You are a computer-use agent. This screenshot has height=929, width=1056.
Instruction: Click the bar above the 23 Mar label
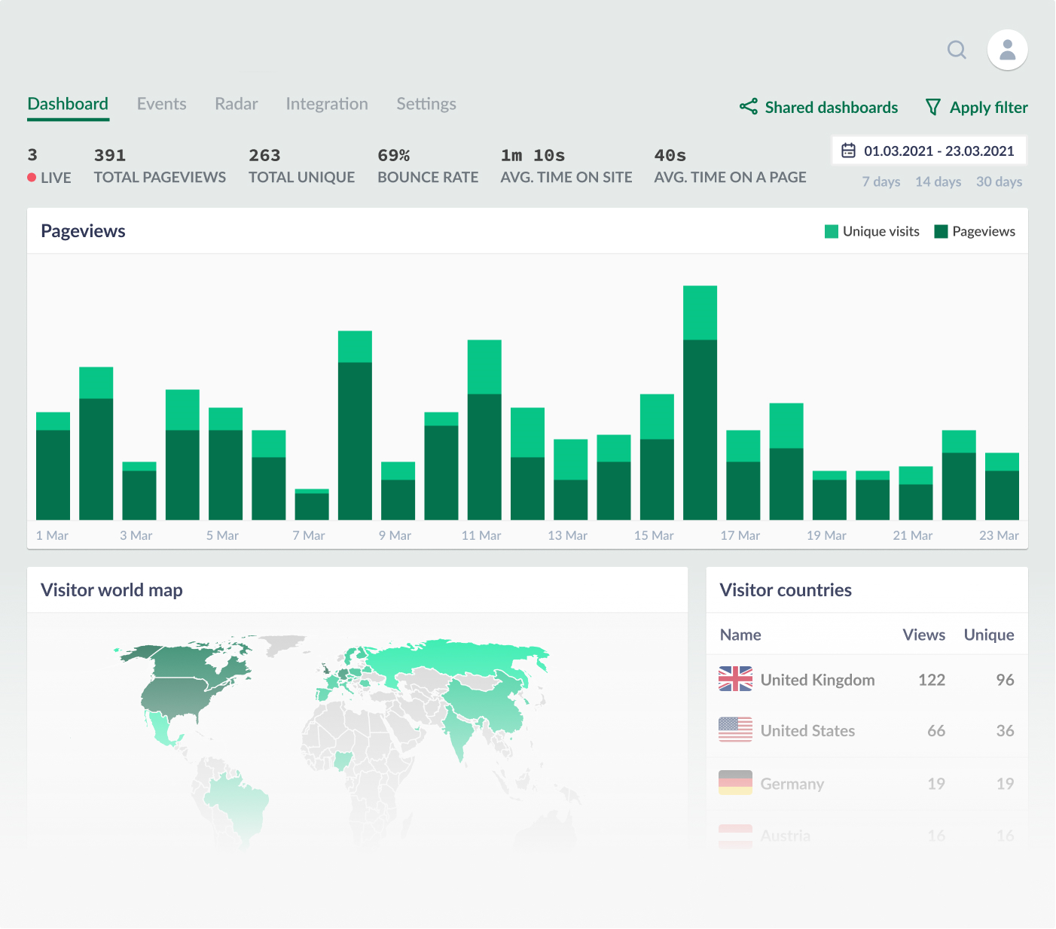[x=1002, y=486]
